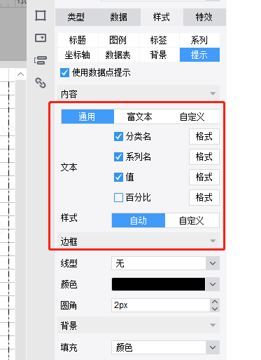
Task: Select the 背景 style section
Action: (159, 55)
